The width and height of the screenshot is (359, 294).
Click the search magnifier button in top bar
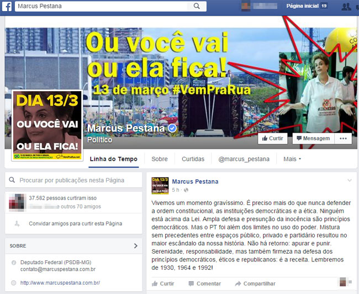click(x=197, y=6)
